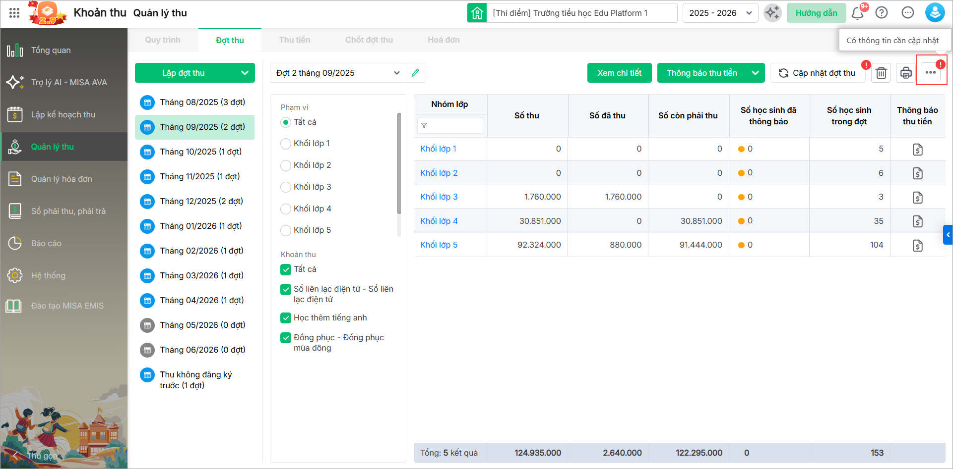Screen dimensions: 953x469
Task: Click the trash icon to delete period
Action: [x=881, y=73]
